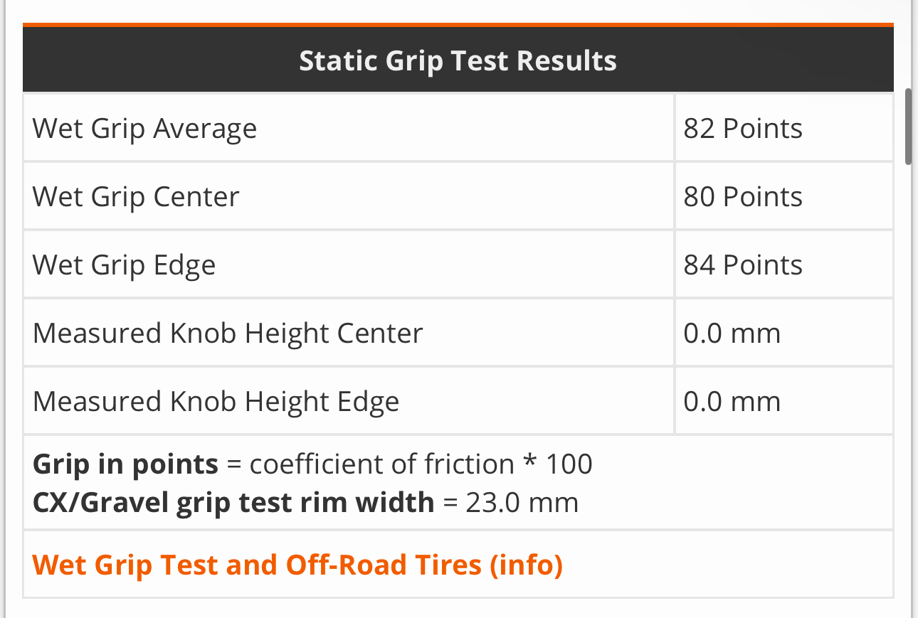Click the page's vertical scrollbar thumb

tap(908, 127)
